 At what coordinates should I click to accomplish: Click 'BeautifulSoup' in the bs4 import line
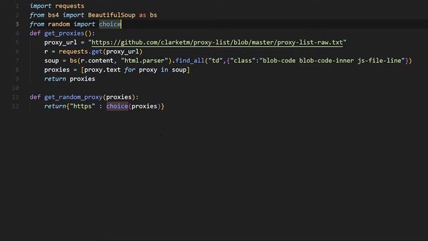(112, 15)
